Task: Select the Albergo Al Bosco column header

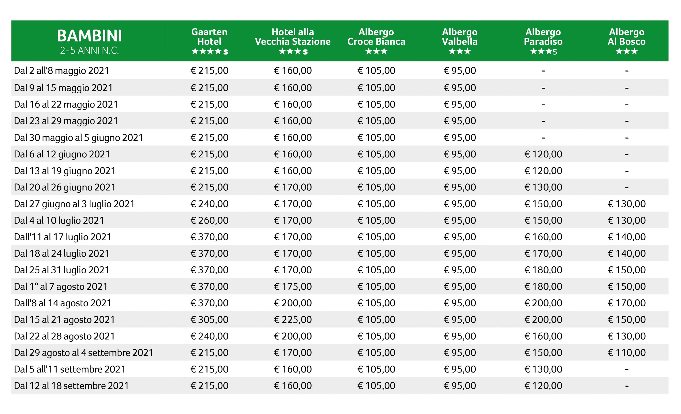Action: click(626, 41)
